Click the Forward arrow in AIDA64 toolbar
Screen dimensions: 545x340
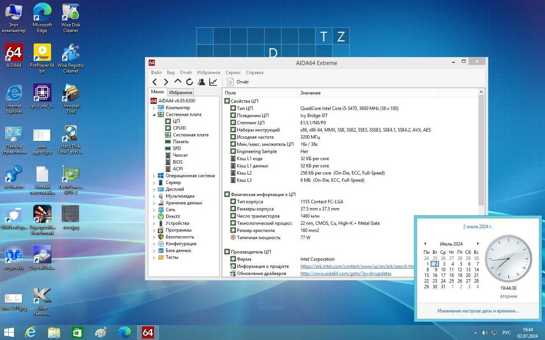point(166,82)
